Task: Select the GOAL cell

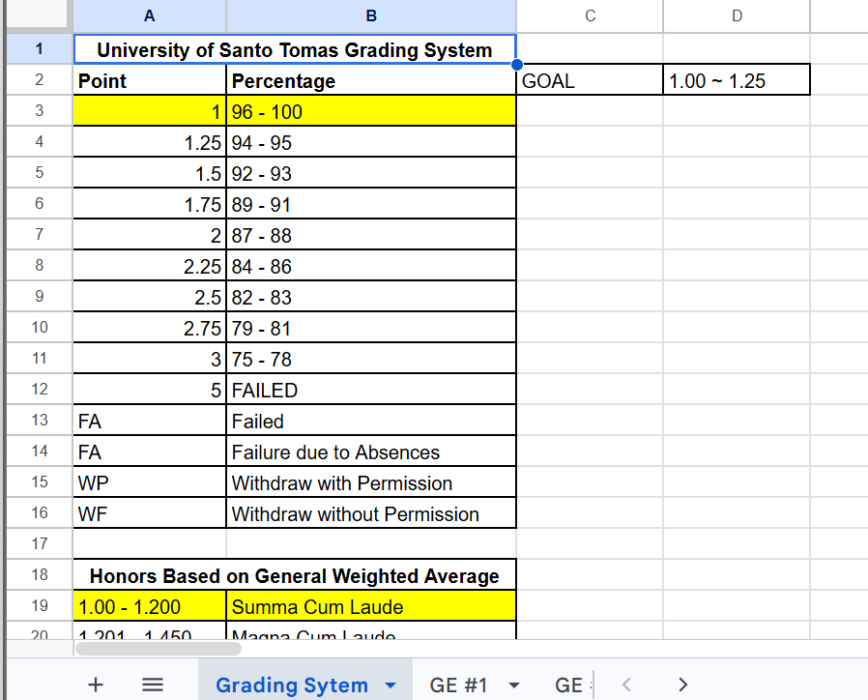Action: tap(590, 81)
